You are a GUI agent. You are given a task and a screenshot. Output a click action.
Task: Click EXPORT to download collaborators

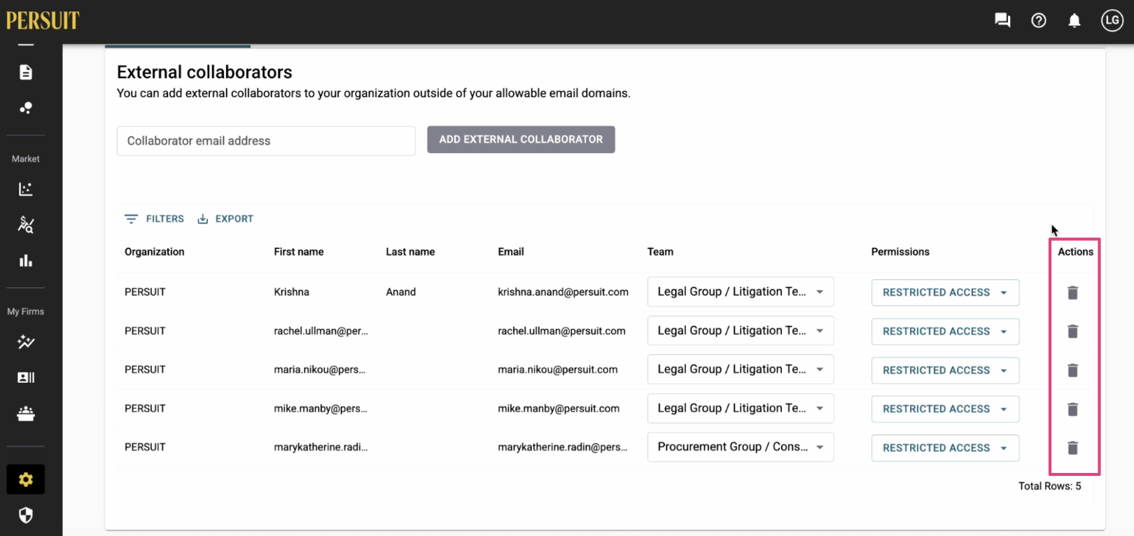click(x=225, y=219)
